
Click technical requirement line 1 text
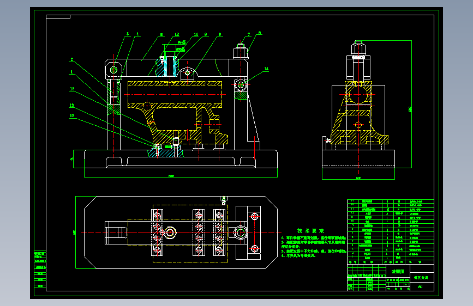click(314, 238)
